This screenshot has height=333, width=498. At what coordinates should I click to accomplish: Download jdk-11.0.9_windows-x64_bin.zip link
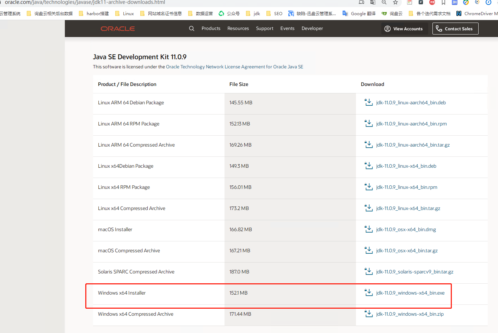click(x=410, y=314)
